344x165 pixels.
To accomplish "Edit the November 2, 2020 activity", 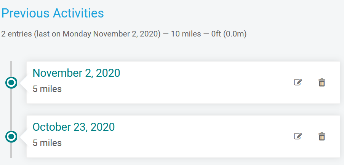I will 298,82.
